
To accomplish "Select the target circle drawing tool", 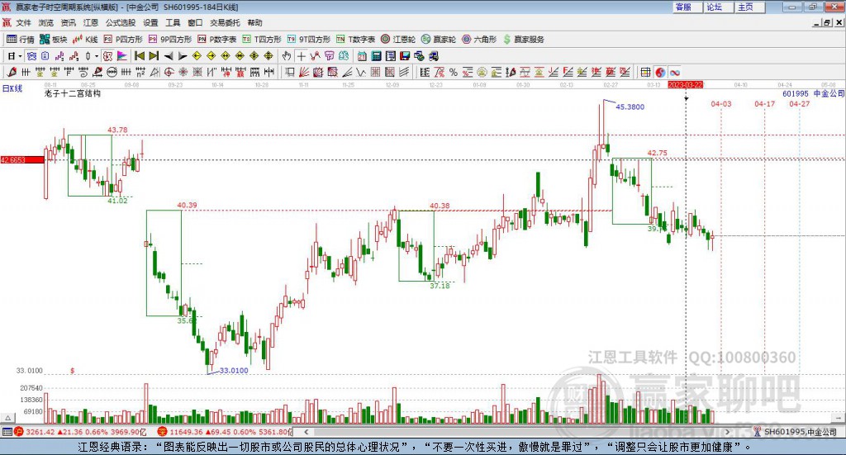I will 169,72.
